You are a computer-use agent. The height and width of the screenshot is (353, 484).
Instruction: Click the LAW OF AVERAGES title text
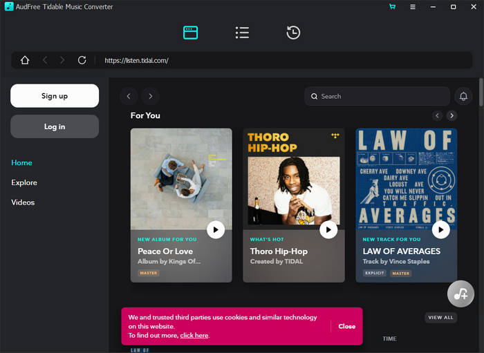click(402, 251)
